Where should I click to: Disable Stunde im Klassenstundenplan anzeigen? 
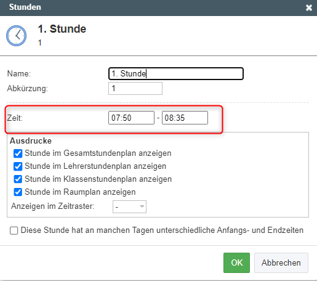coord(18,179)
